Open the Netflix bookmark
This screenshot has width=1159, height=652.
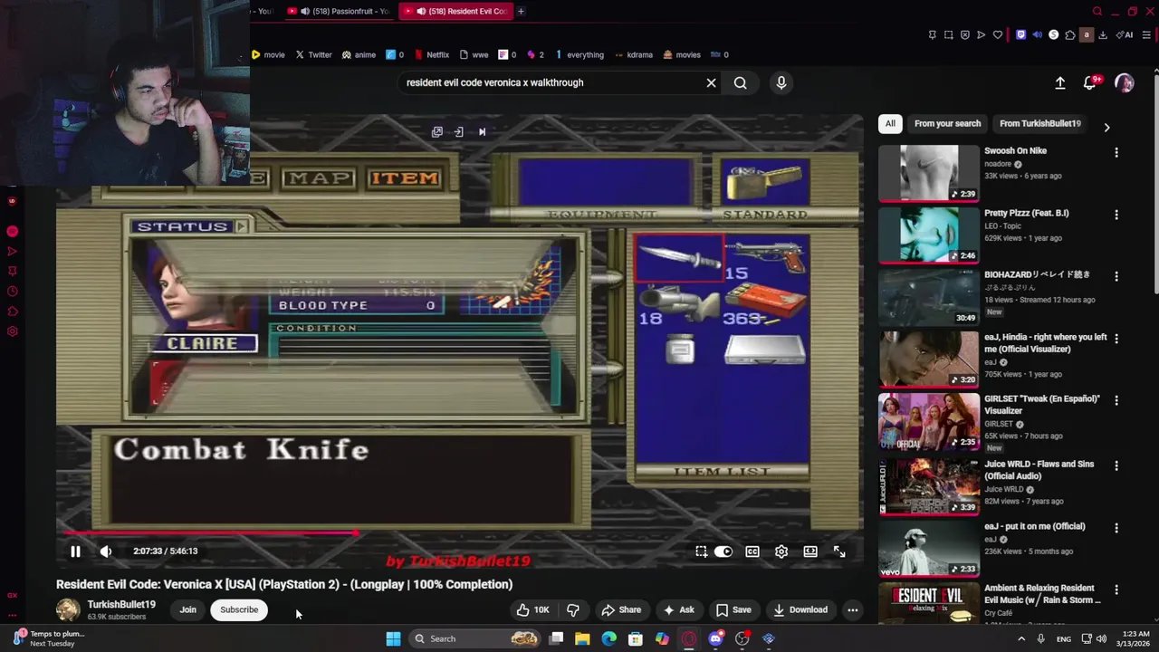click(431, 55)
